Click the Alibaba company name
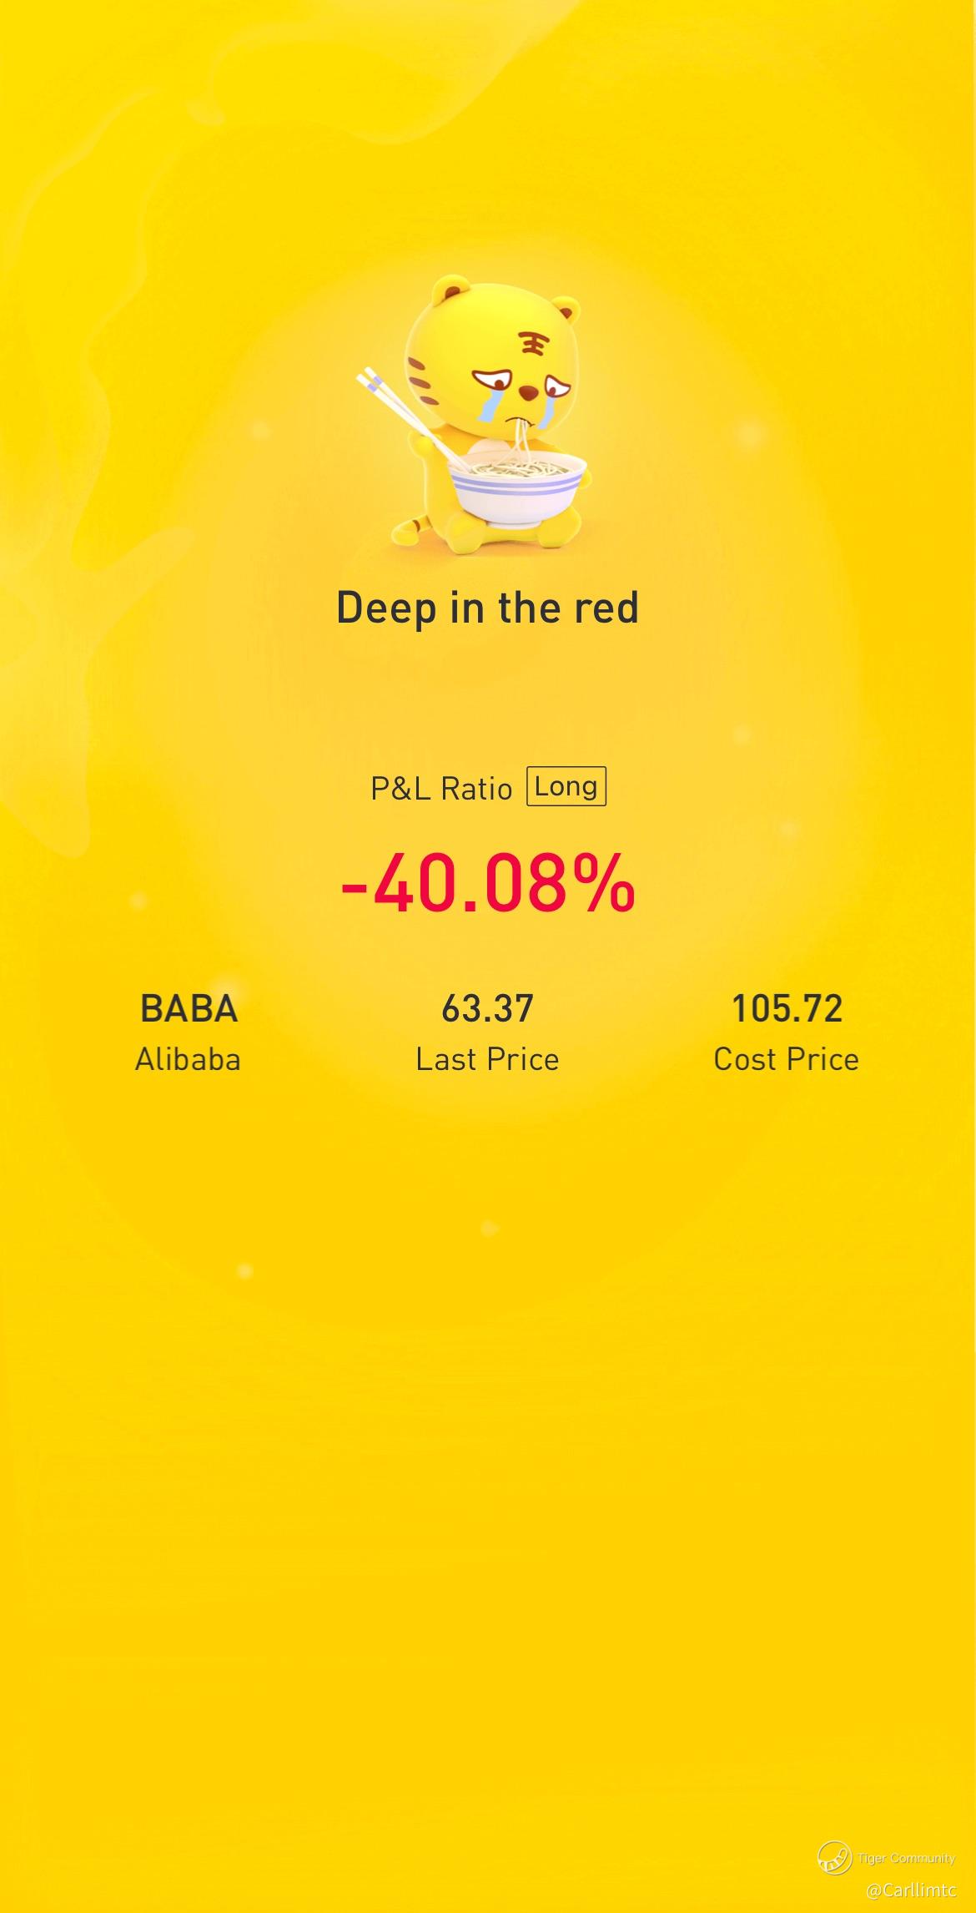The width and height of the screenshot is (976, 1913). [188, 1059]
